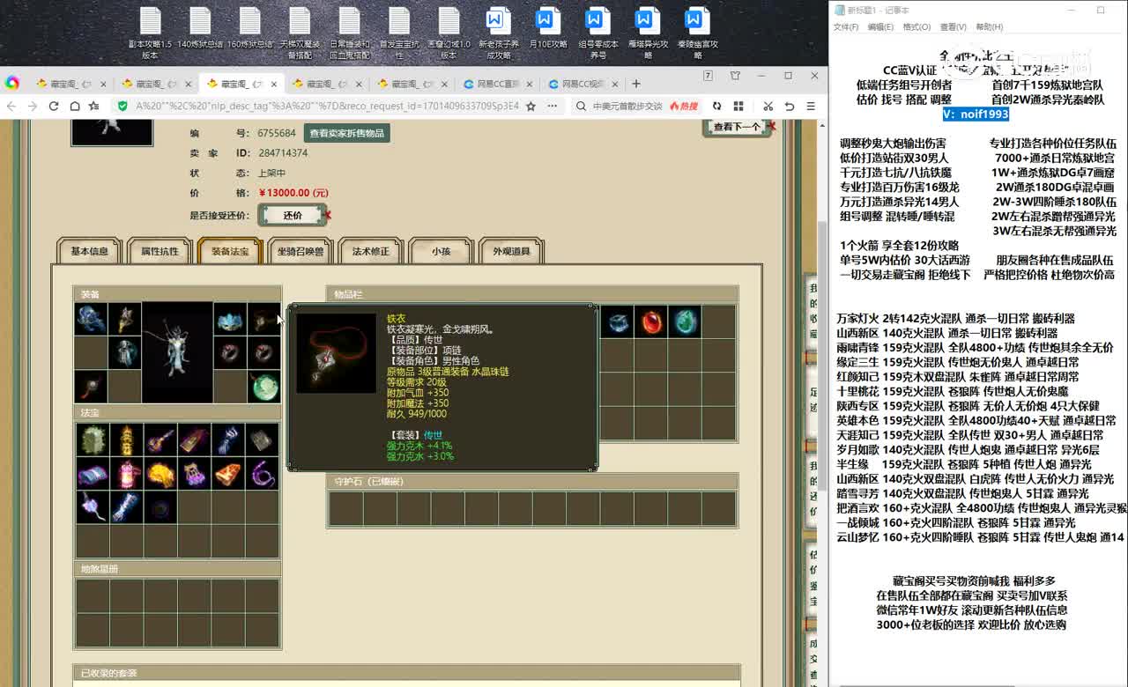Select the green jade orb equipment slot

pyautogui.click(x=263, y=386)
